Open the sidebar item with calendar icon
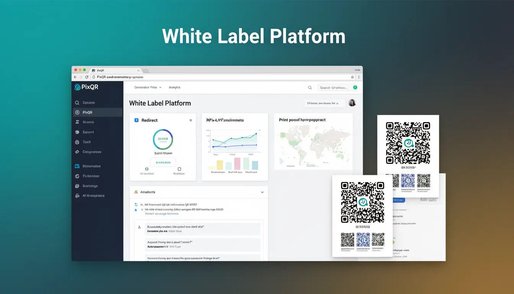 [x=98, y=186]
